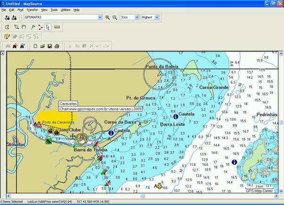Click the Zoom Out magnifier button
This screenshot has height=205, width=284.
(114, 17)
